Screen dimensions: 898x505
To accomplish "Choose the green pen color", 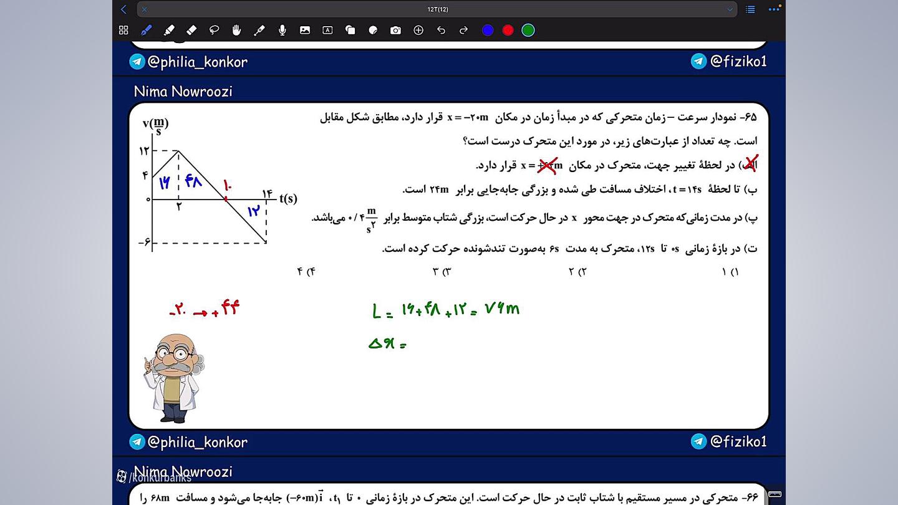I will pos(528,30).
